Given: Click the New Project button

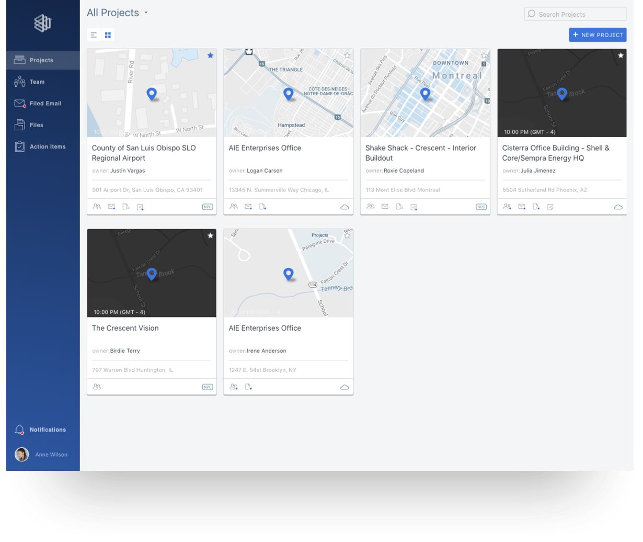Looking at the screenshot, I should click(598, 35).
